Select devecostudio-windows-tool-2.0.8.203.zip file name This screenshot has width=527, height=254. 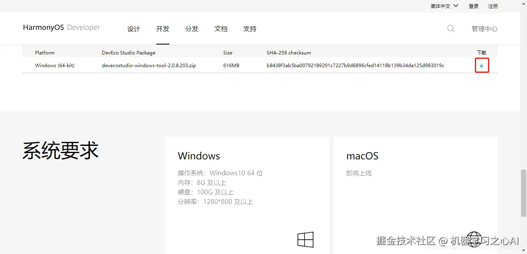click(x=149, y=65)
